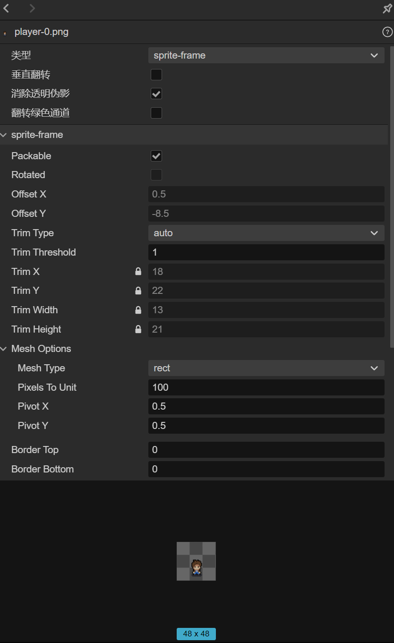Click the Trim Threshold input field
The height and width of the screenshot is (643, 394).
pos(266,252)
